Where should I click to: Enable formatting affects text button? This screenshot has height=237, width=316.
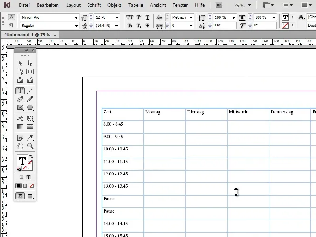(x=28, y=177)
